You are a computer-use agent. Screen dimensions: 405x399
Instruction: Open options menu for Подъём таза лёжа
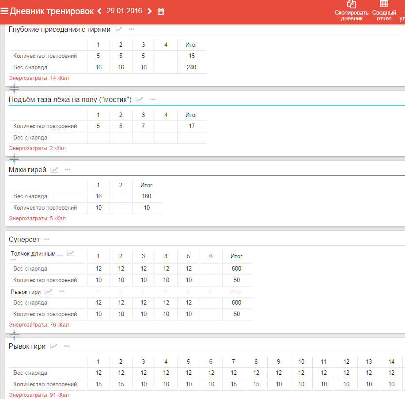[x=153, y=99]
